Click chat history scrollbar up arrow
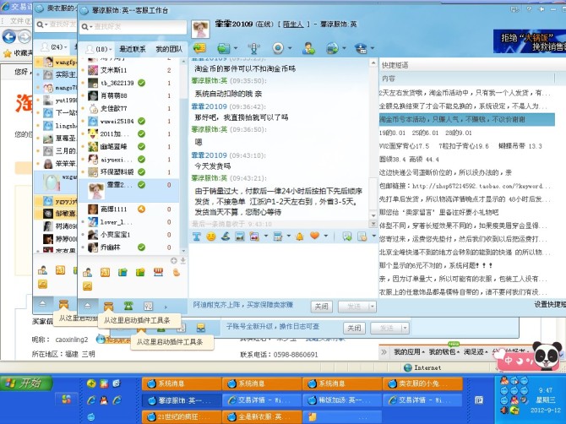This screenshot has height=424, width=566. (x=373, y=63)
